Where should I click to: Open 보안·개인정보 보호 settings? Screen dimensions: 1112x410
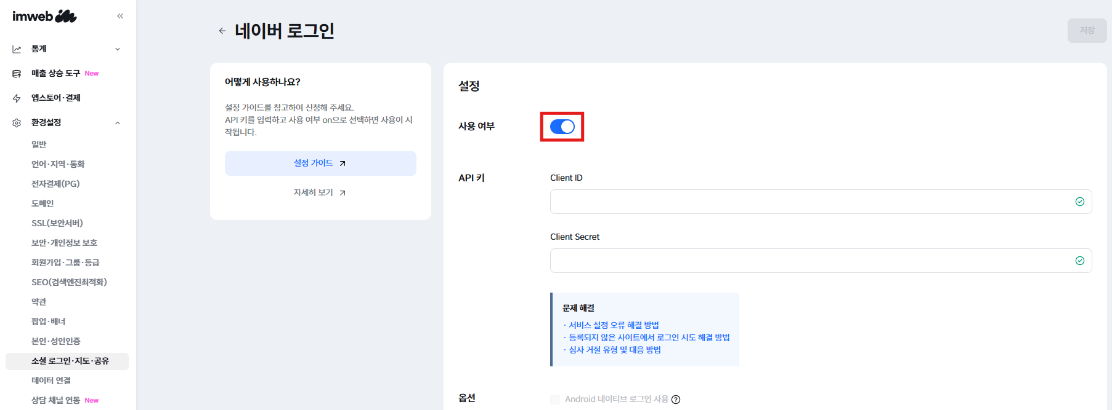click(65, 243)
